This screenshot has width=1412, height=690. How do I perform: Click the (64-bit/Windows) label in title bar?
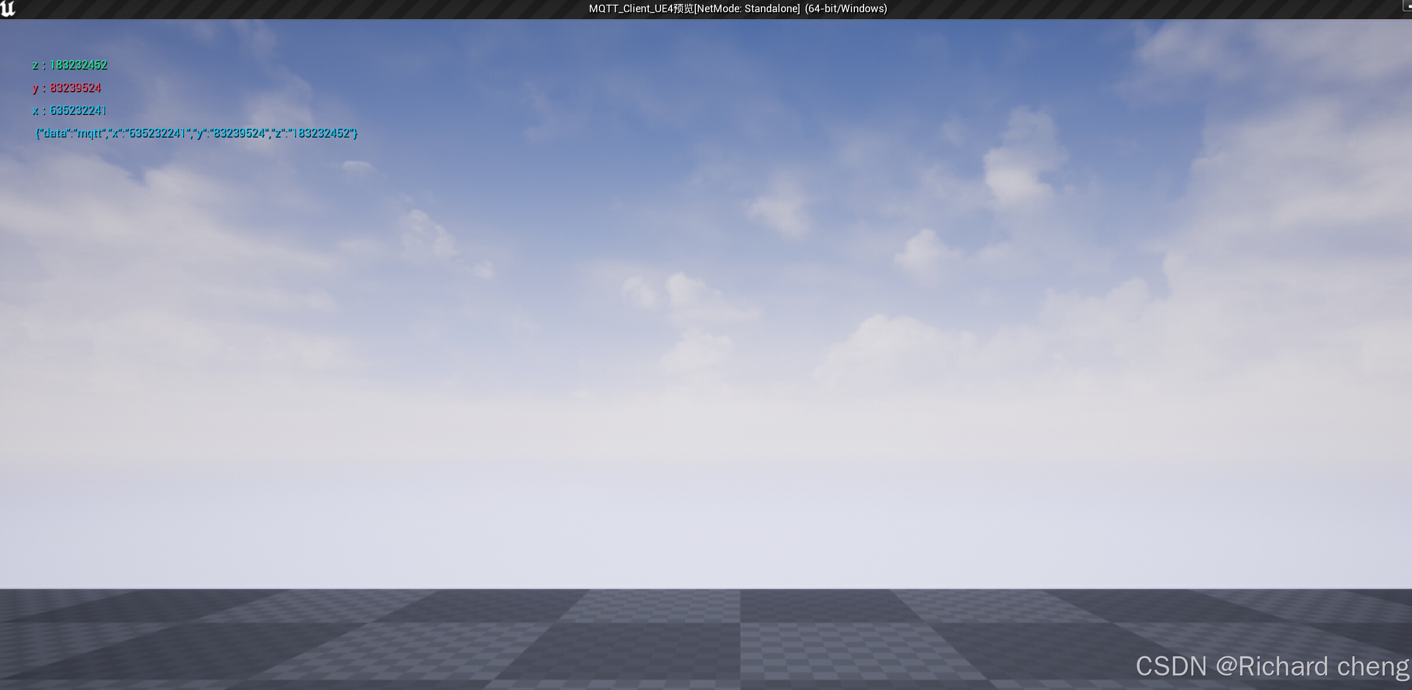(x=846, y=9)
